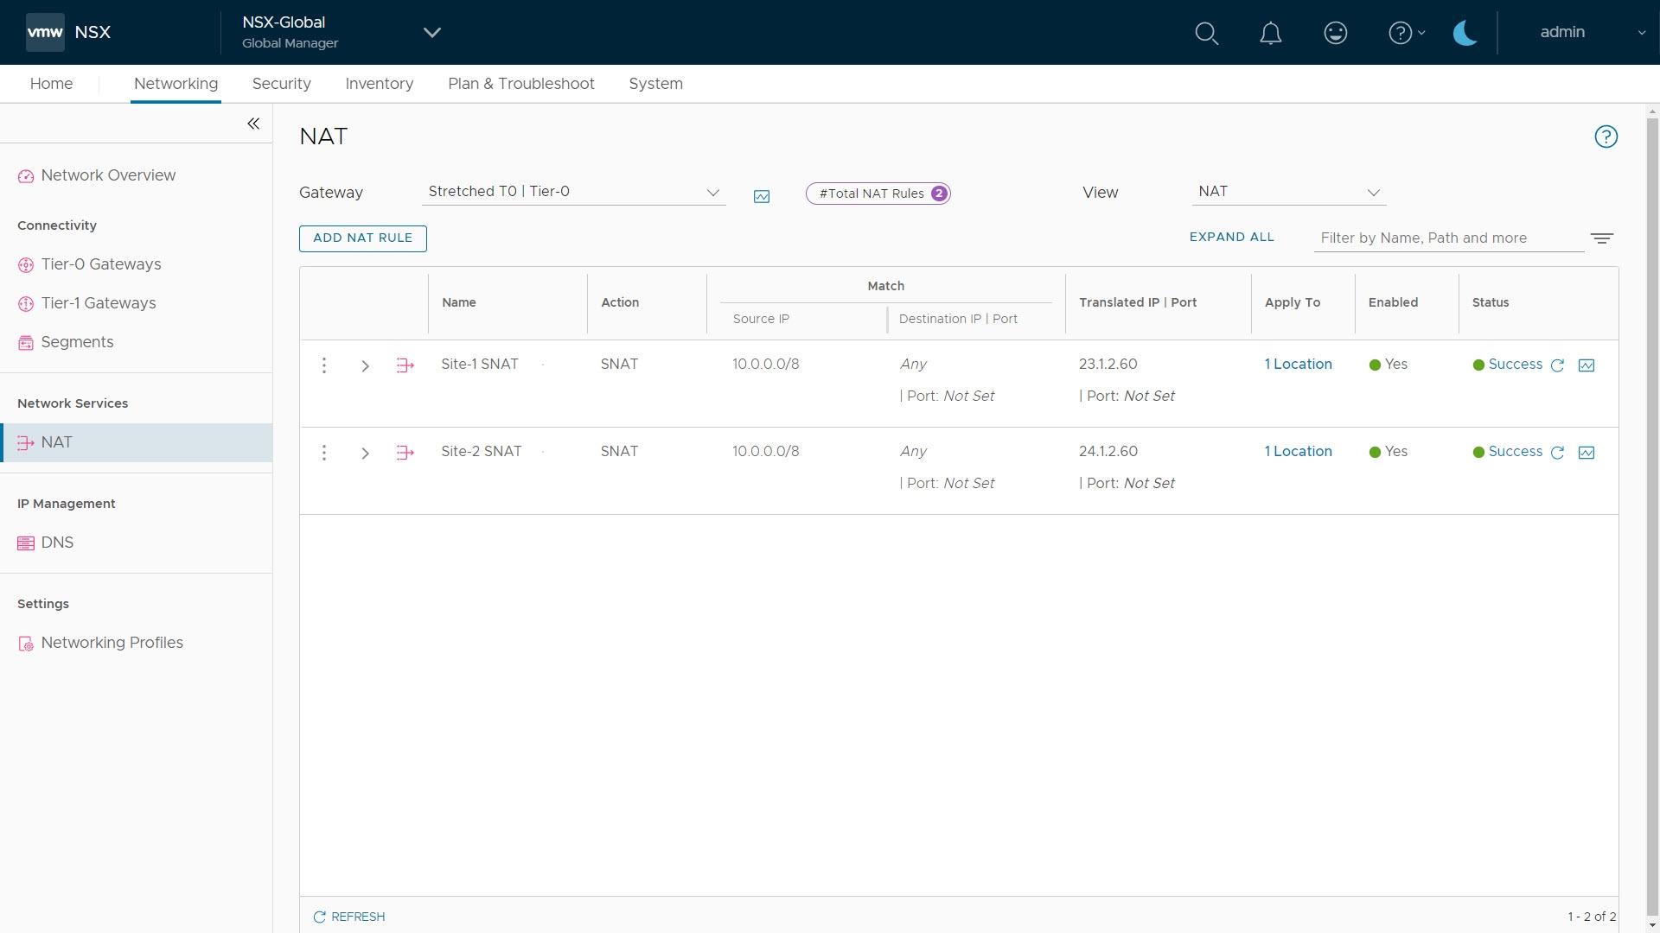Open the View NAT dropdown
The image size is (1660, 933).
[x=1288, y=192]
